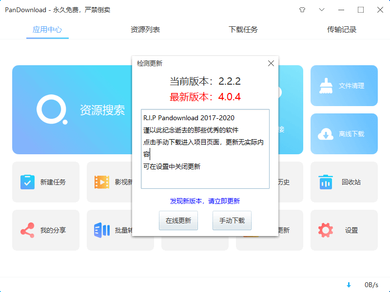Click the blue download speed arrow icon

(349, 285)
